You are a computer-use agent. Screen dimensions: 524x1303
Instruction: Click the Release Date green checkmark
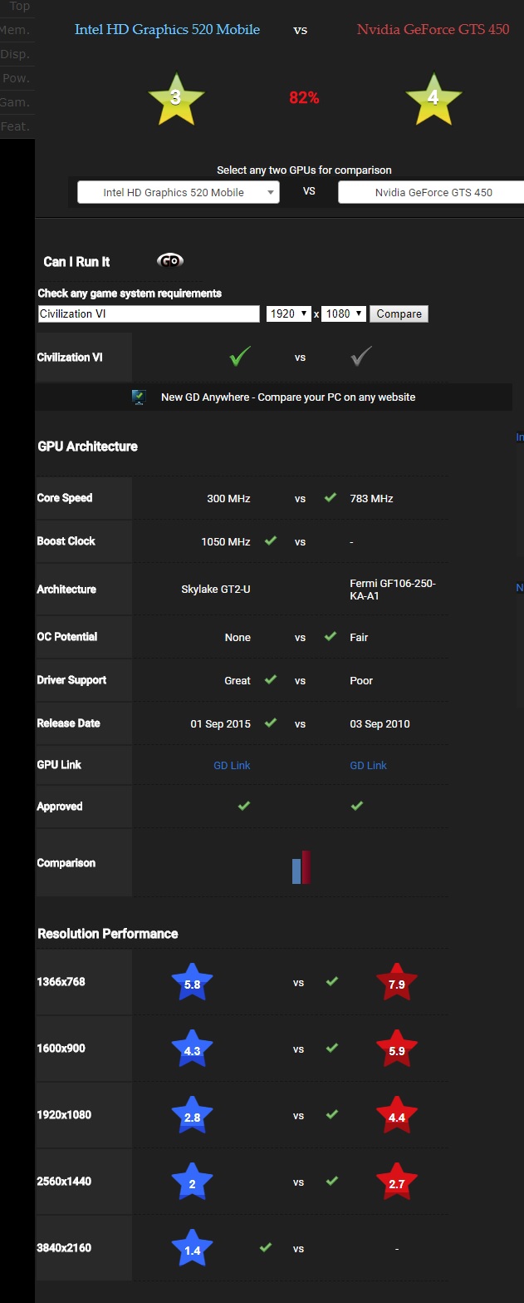(270, 723)
